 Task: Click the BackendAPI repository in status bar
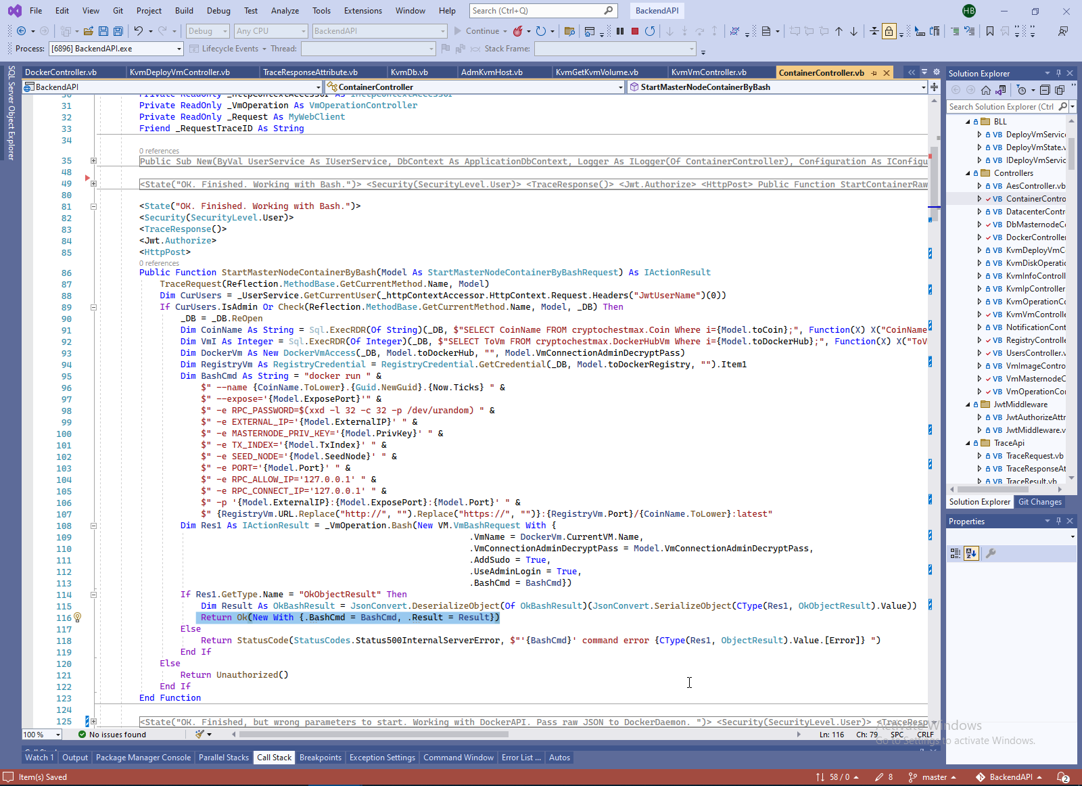point(1008,777)
